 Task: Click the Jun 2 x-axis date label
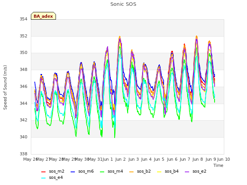[120, 159]
